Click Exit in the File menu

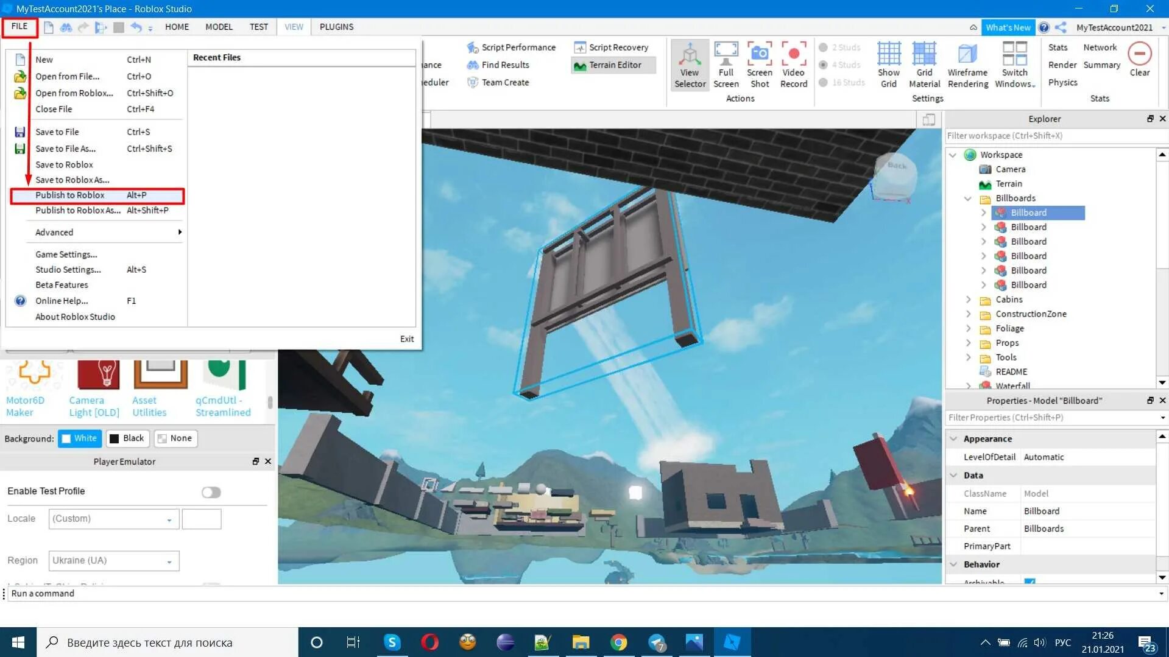(x=407, y=339)
